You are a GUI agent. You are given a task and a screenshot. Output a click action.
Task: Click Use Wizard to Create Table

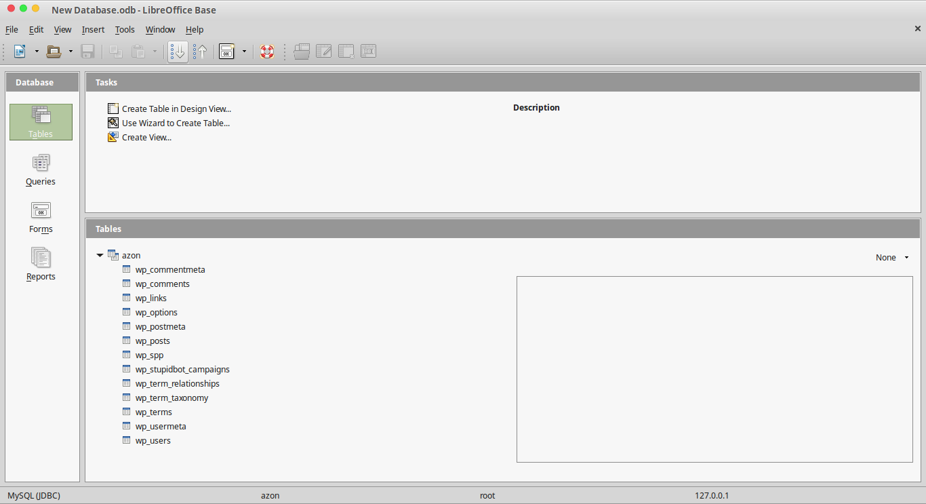pyautogui.click(x=176, y=123)
